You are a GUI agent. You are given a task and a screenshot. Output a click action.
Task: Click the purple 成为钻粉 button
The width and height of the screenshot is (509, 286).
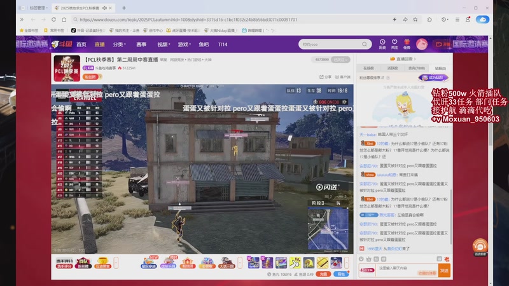433,78
